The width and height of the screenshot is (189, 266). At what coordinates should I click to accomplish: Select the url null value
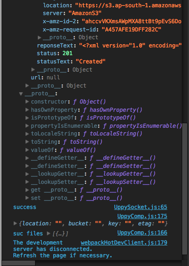tap(53, 78)
